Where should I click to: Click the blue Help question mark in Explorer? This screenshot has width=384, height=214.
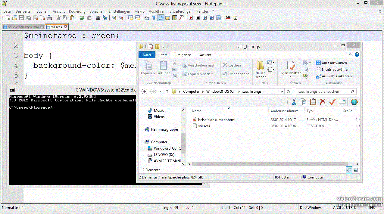click(357, 55)
